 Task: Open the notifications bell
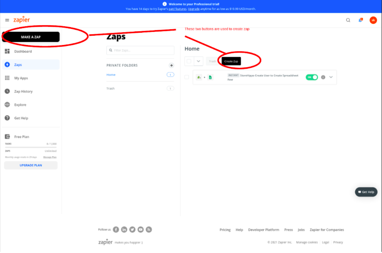coord(361,20)
